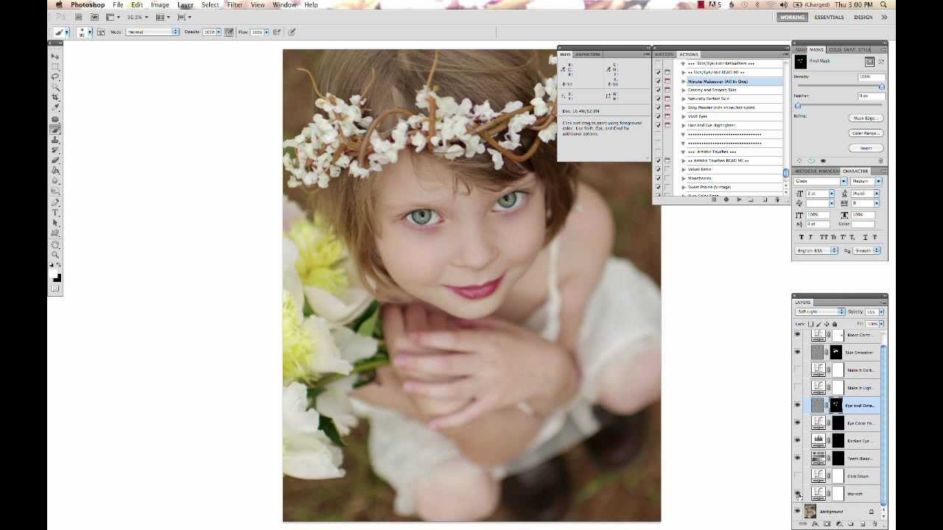The width and height of the screenshot is (943, 530).
Task: Switch to the Design workspace
Action: pyautogui.click(x=863, y=17)
